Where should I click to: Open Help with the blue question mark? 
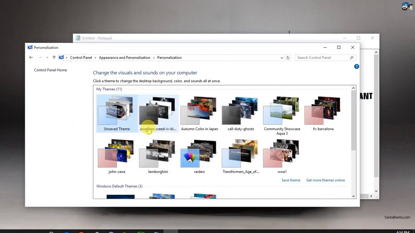pos(356,66)
